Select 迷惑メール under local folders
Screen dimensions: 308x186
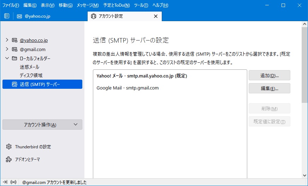(x=29, y=67)
